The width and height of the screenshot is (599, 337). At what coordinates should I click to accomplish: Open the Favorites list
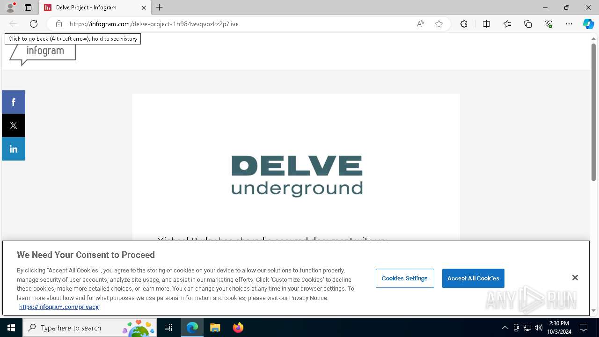pyautogui.click(x=507, y=24)
